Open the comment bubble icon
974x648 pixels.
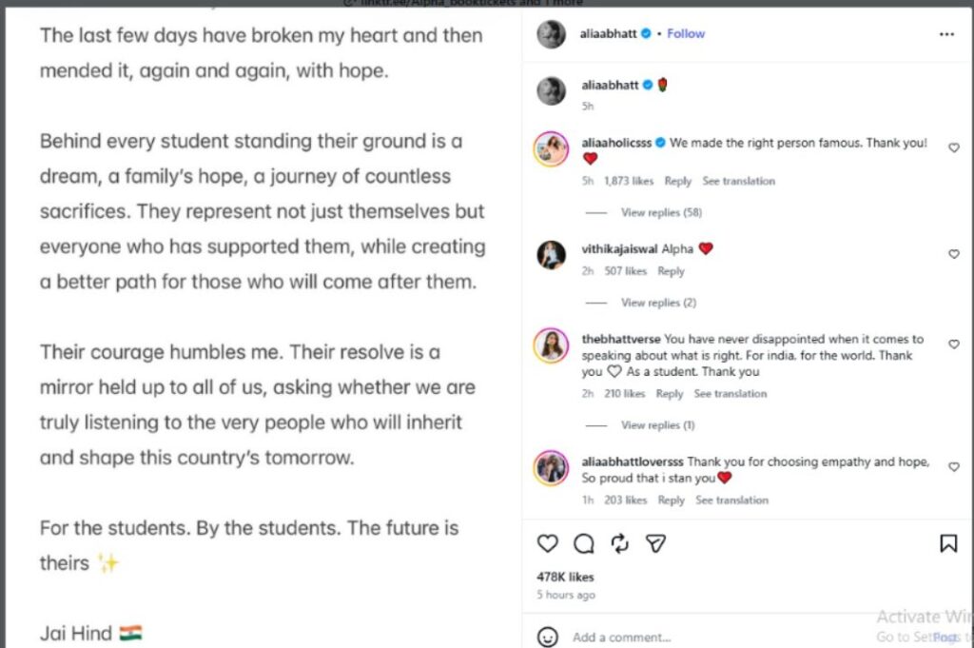coord(584,543)
